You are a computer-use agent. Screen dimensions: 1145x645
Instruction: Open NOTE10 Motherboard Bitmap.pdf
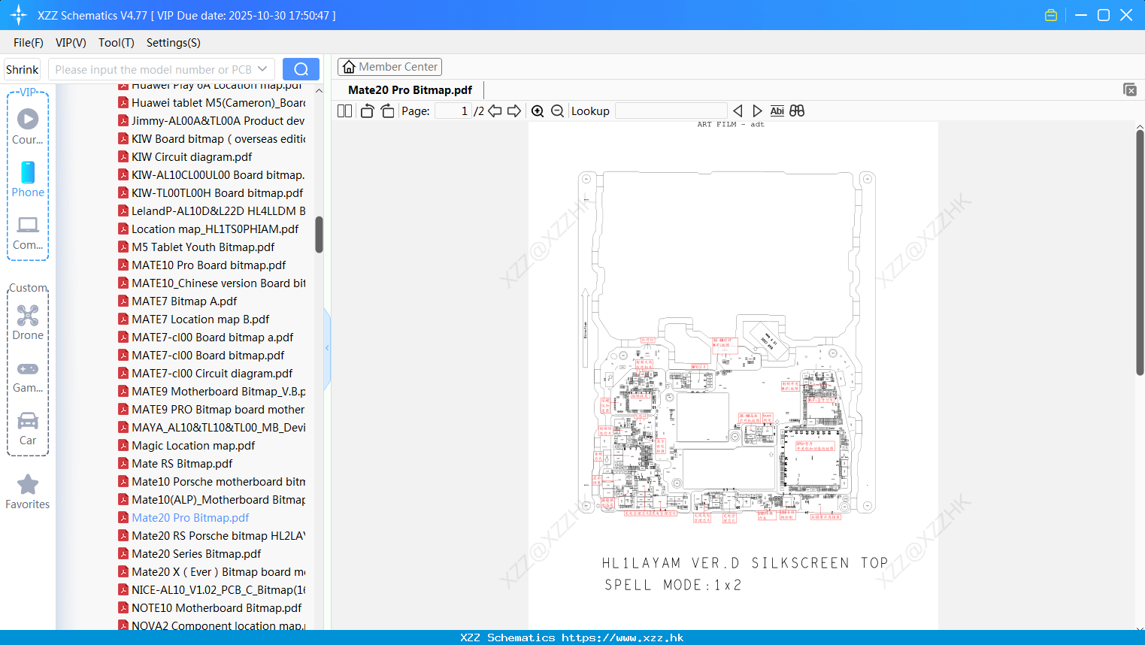point(210,608)
